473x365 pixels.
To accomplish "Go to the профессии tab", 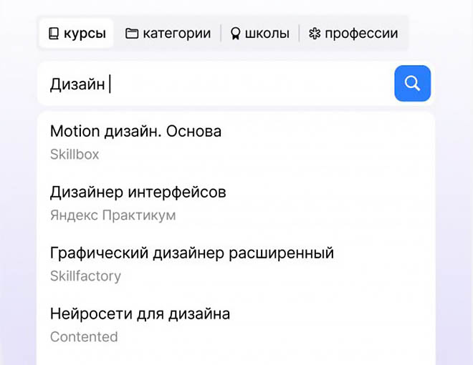I will [x=361, y=34].
